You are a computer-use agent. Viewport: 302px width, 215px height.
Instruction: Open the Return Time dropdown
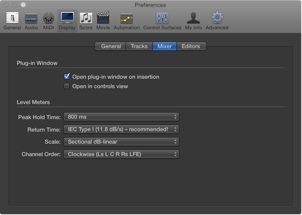(121, 129)
